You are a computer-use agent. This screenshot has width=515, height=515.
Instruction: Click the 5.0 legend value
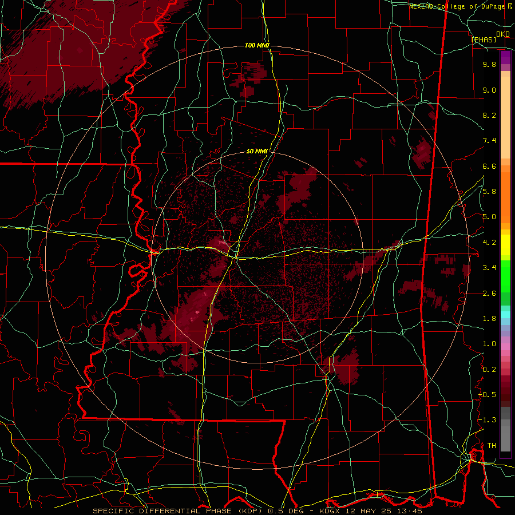pos(489,217)
